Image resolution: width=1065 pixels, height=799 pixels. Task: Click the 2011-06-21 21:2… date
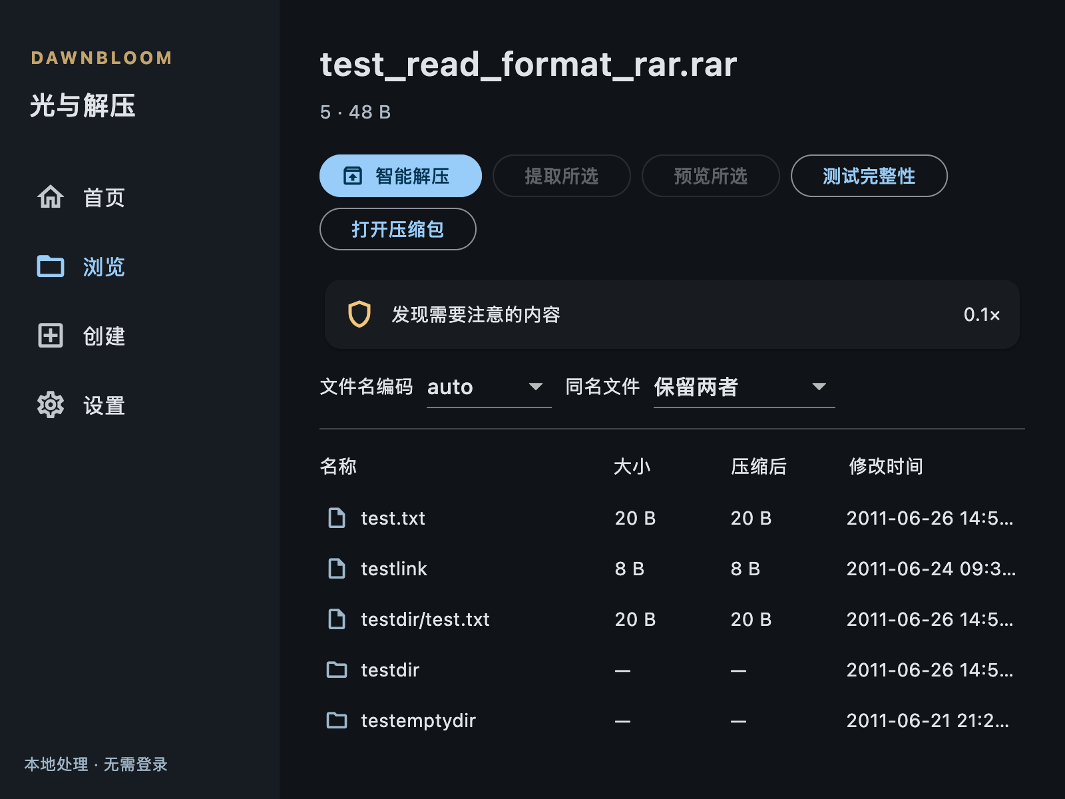click(928, 720)
